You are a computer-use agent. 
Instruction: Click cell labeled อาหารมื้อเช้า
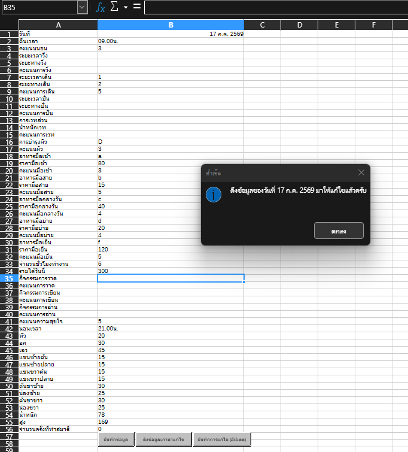point(58,156)
